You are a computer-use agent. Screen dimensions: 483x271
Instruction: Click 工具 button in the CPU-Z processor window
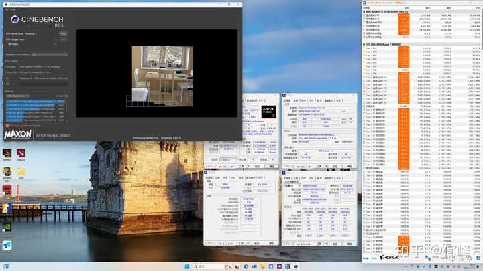tap(241, 166)
